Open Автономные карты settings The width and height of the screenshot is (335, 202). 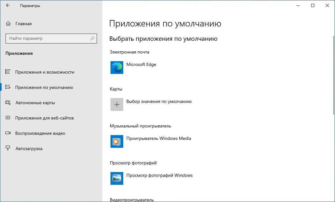click(35, 103)
